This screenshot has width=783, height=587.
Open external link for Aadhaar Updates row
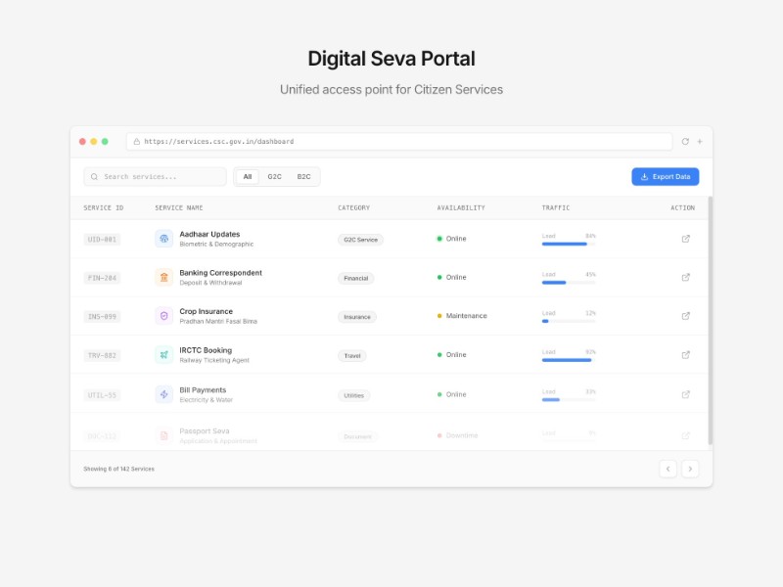(686, 238)
